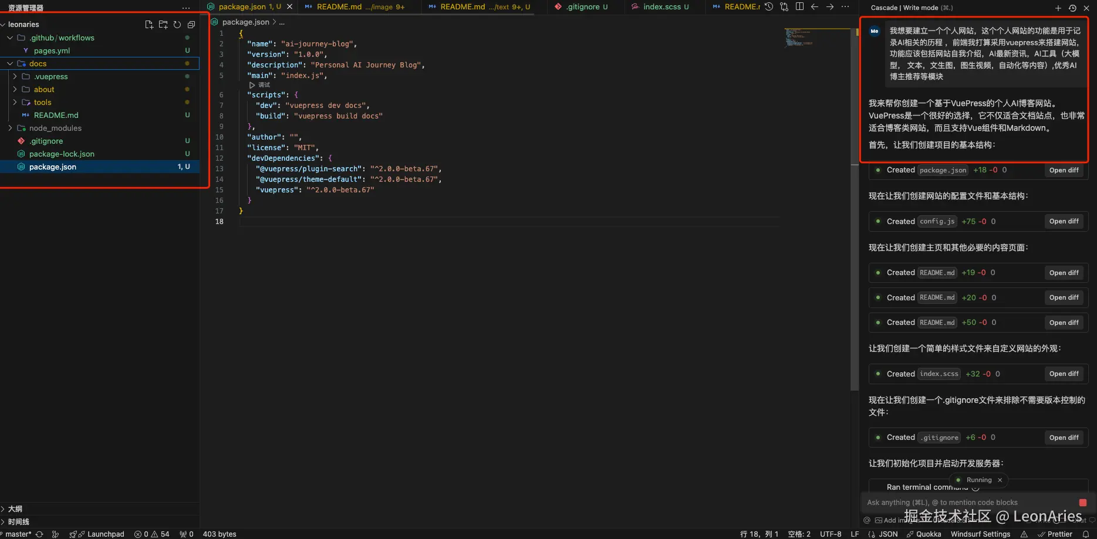Open the explorer panel more actions menu
The image size is (1097, 539).
(186, 8)
